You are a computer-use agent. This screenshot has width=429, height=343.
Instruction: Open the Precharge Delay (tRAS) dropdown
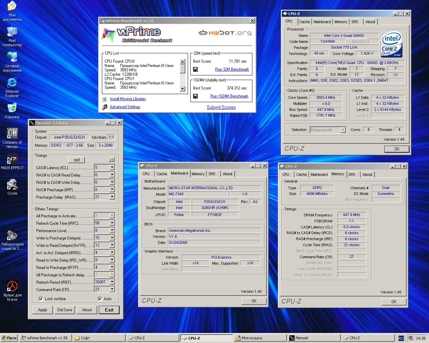click(x=112, y=197)
